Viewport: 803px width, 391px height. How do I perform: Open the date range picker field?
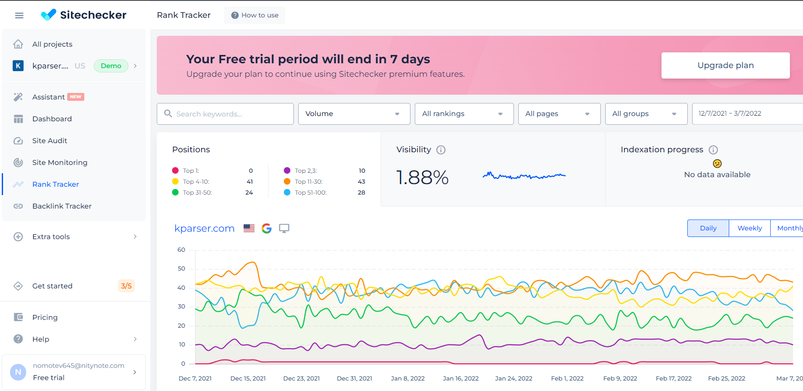coord(748,114)
